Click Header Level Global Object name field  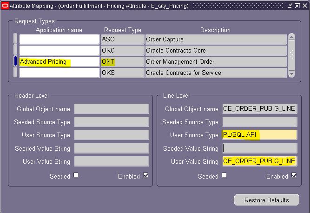(112, 109)
